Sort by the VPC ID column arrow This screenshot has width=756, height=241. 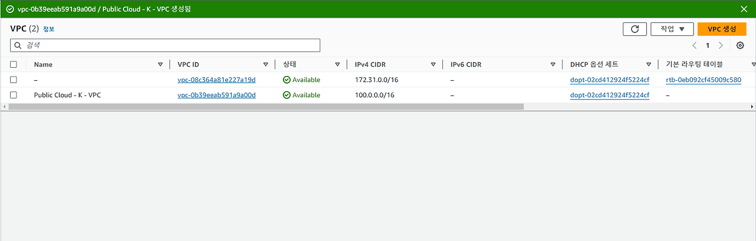pyautogui.click(x=266, y=65)
